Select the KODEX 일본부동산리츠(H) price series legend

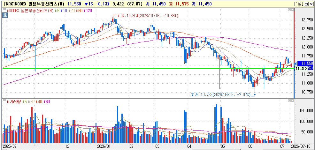pos(30,11)
